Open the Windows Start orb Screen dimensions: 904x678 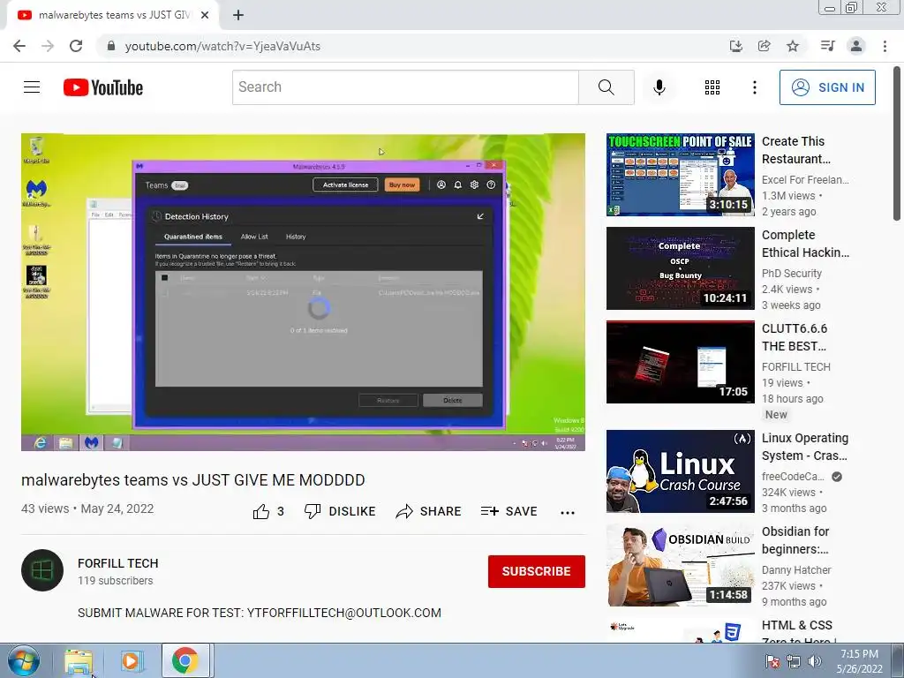(24, 660)
